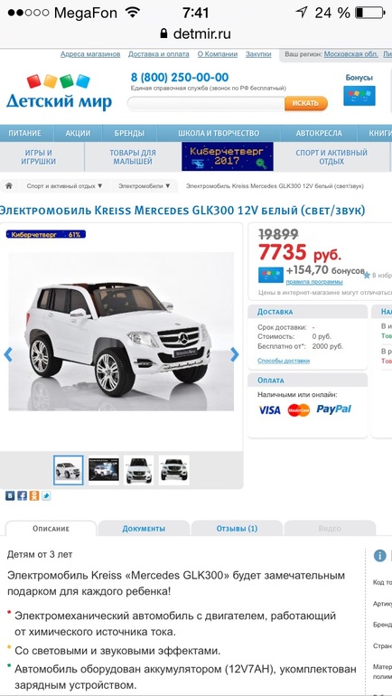
Task: Focus the site search input field
Action: tap(206, 103)
